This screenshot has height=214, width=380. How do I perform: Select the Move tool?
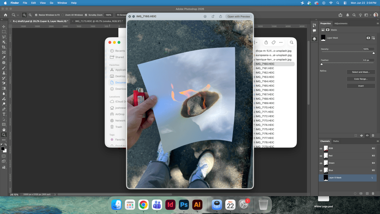pos(4,26)
